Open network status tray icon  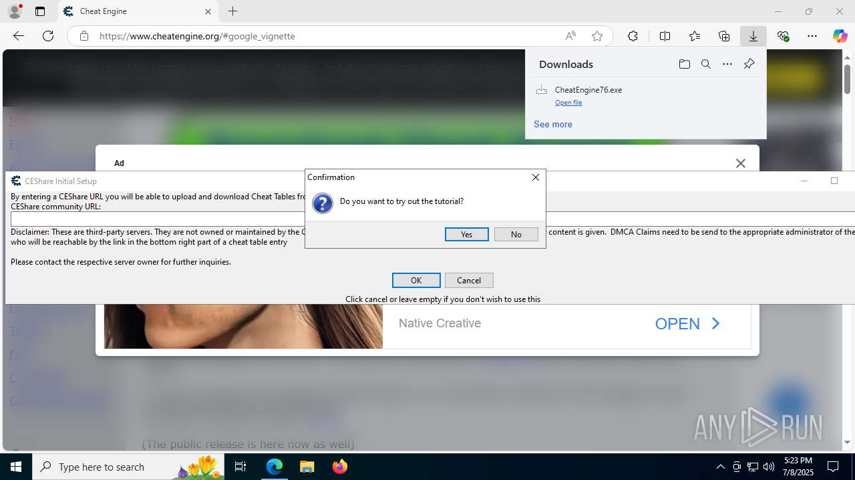753,467
